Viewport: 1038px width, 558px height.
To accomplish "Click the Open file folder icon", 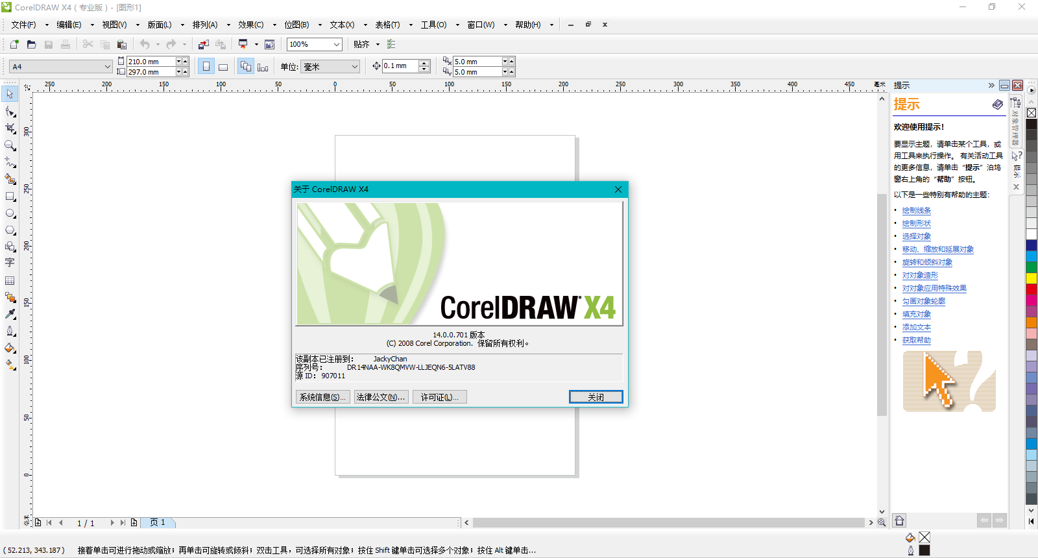I will pyautogui.click(x=31, y=44).
